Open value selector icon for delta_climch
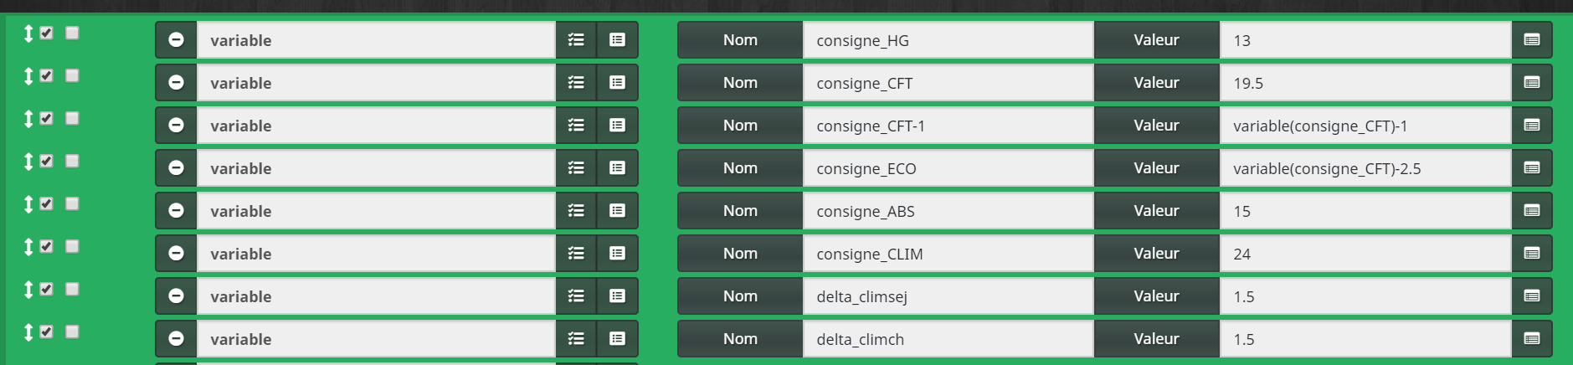 (1532, 339)
